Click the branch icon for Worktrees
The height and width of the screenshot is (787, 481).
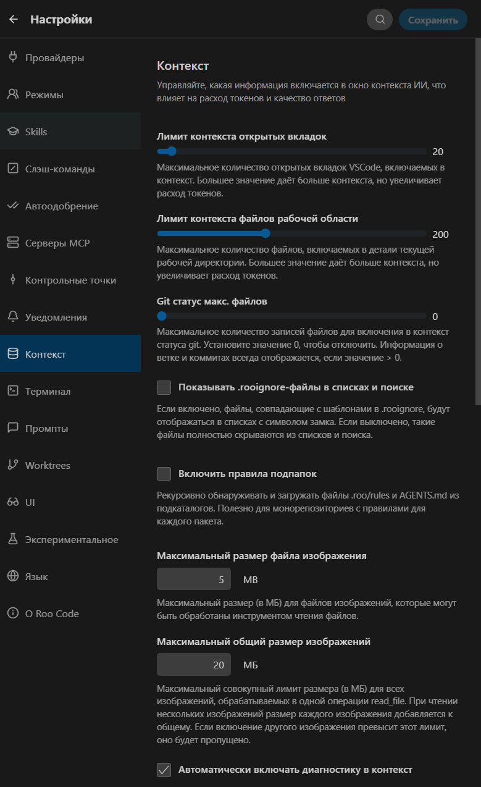pos(13,465)
